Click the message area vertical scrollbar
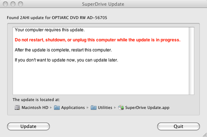 tap(192, 61)
